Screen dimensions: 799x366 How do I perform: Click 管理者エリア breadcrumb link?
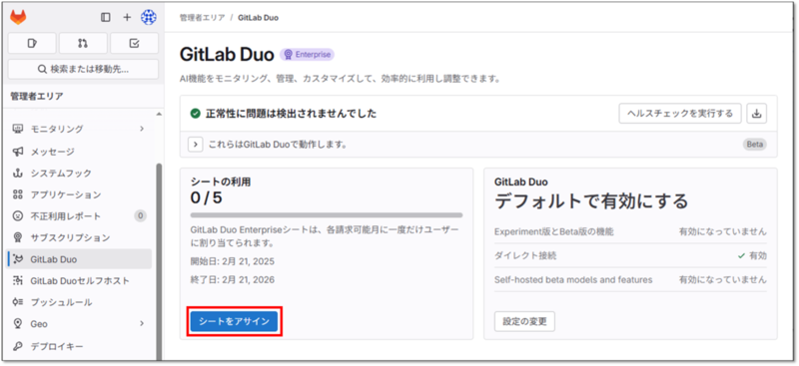coord(203,17)
